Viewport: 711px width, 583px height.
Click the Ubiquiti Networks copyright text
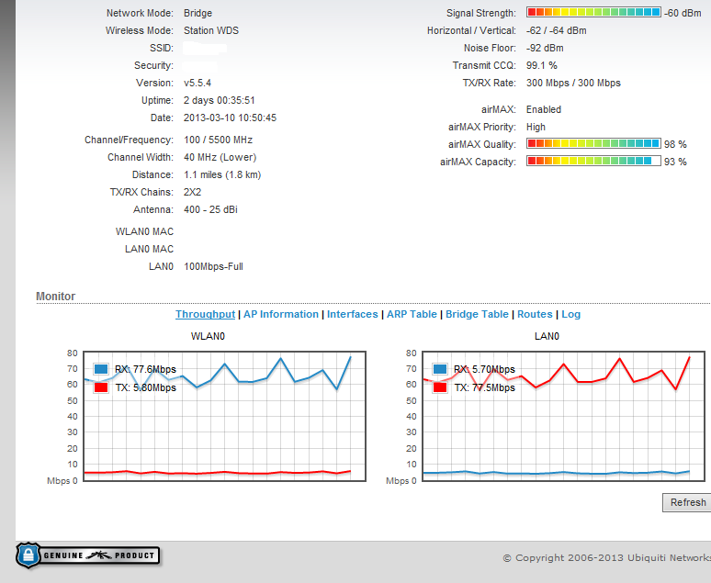pyautogui.click(x=606, y=557)
